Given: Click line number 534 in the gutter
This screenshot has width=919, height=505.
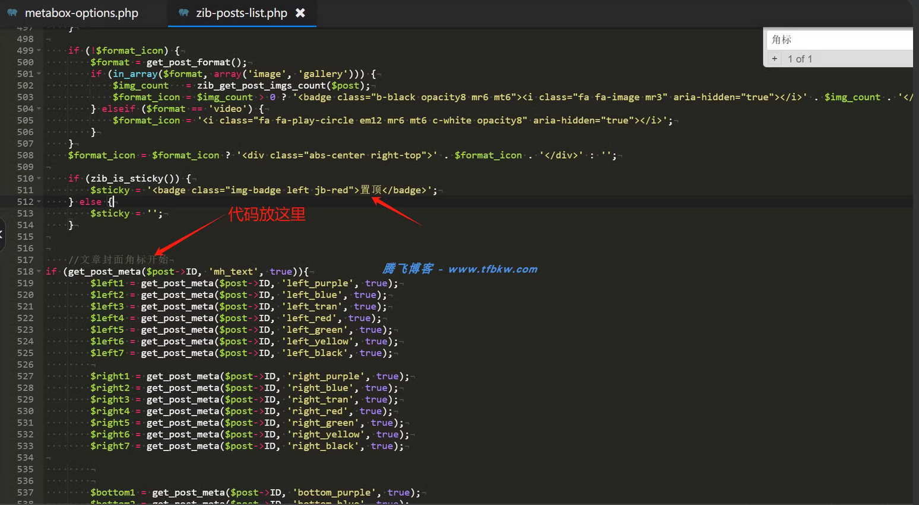Looking at the screenshot, I should (x=25, y=458).
